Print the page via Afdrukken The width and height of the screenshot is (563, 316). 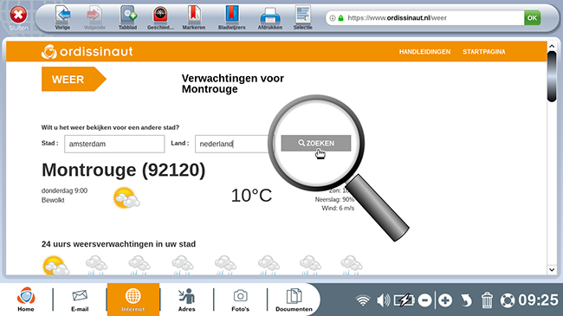[x=270, y=17]
